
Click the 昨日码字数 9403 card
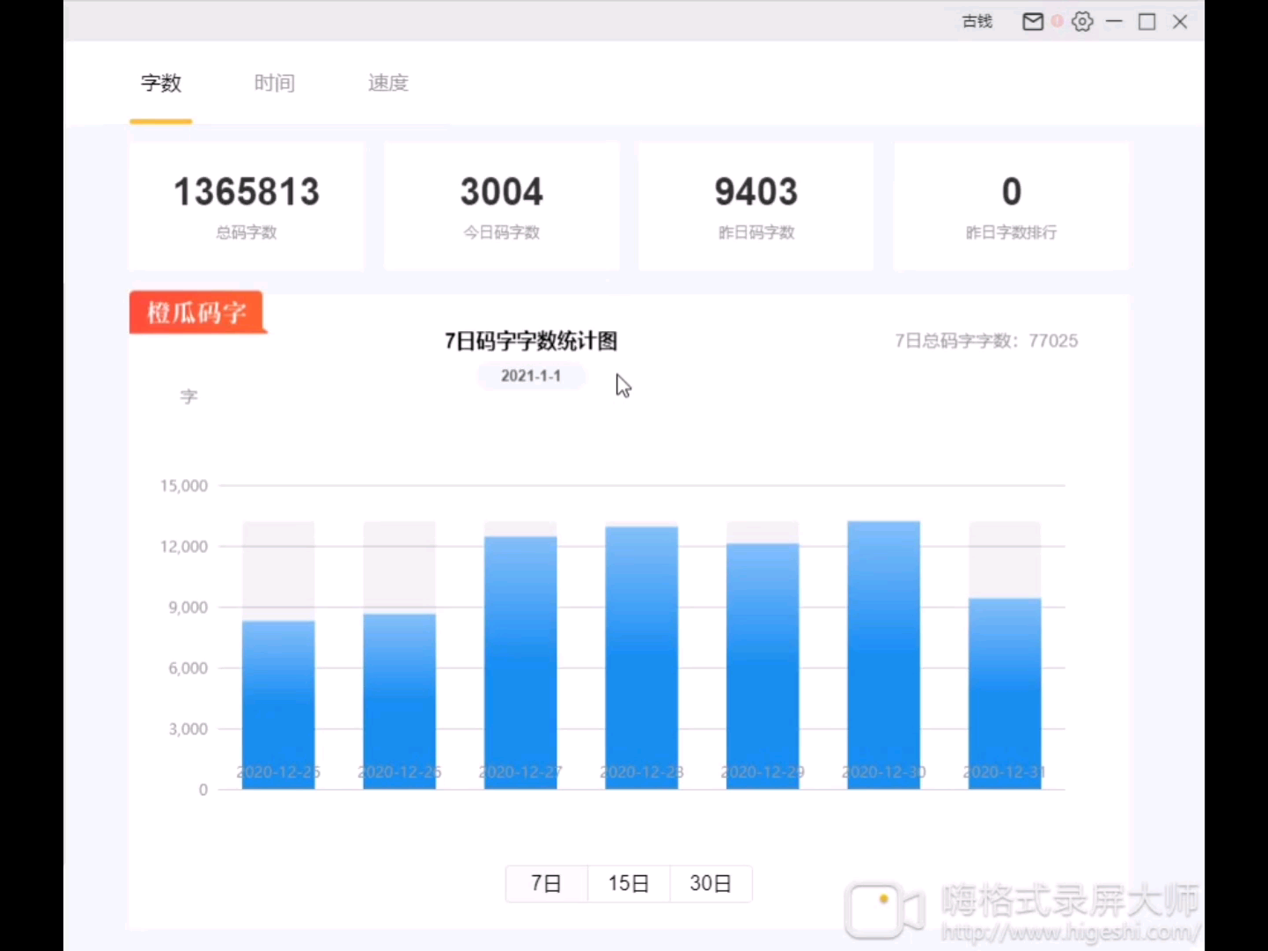(x=756, y=206)
